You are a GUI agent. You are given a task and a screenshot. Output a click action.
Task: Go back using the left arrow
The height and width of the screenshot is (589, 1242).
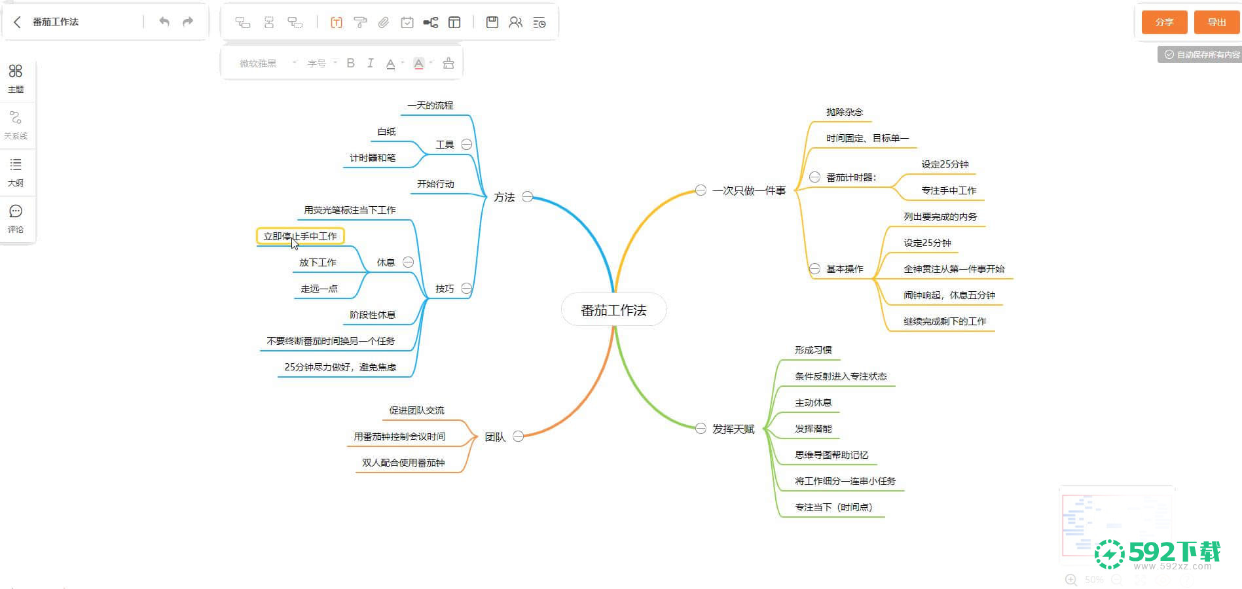point(18,22)
